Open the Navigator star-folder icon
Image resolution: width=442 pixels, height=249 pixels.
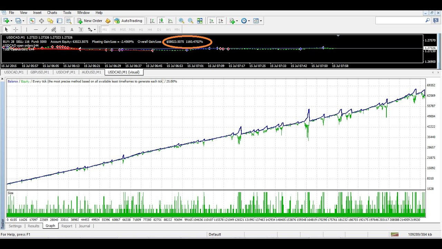[50, 21]
